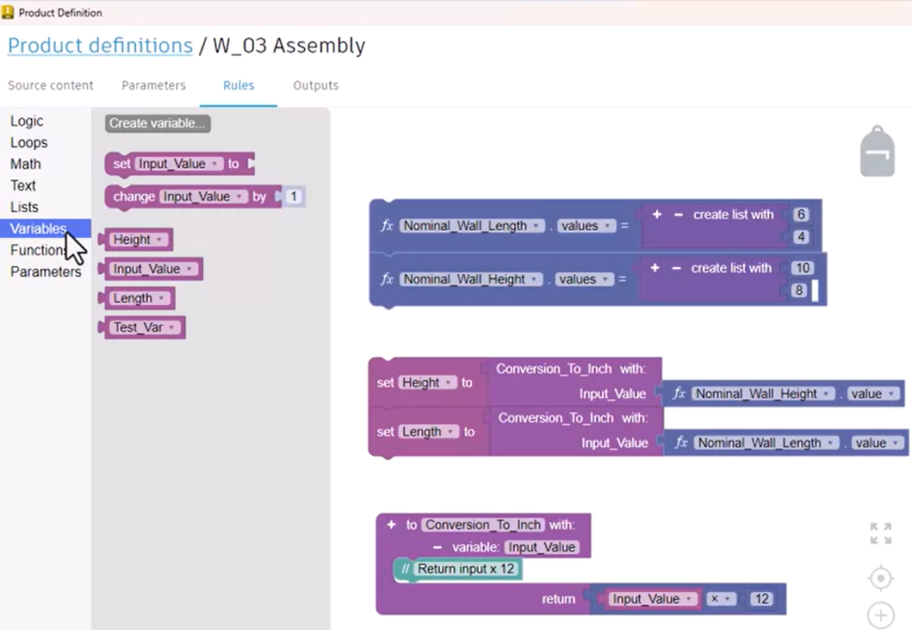Click the Return input x 12 comment text

[x=466, y=569]
